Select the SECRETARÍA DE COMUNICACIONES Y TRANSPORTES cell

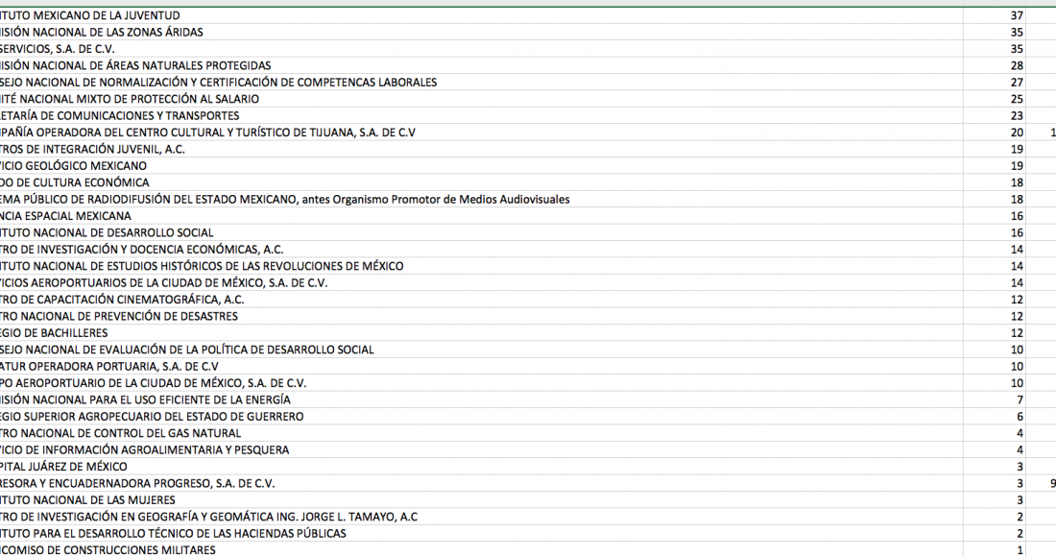pyautogui.click(x=119, y=115)
